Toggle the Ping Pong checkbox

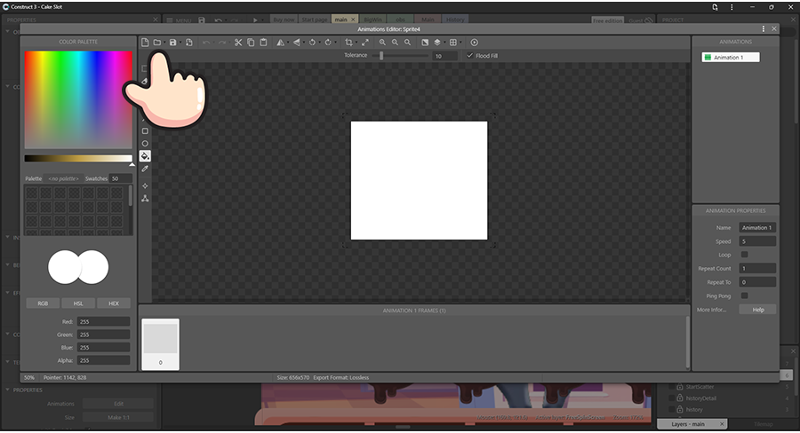coord(744,295)
